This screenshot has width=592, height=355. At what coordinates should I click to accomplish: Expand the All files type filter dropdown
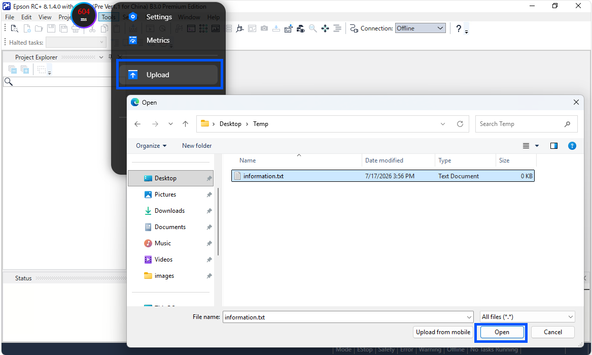[x=528, y=317]
